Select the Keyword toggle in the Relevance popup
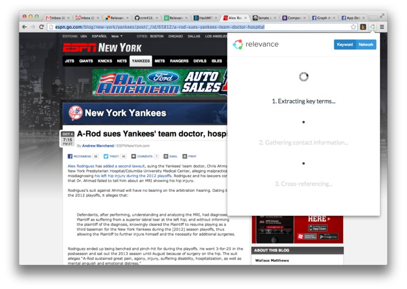 tap(345, 44)
